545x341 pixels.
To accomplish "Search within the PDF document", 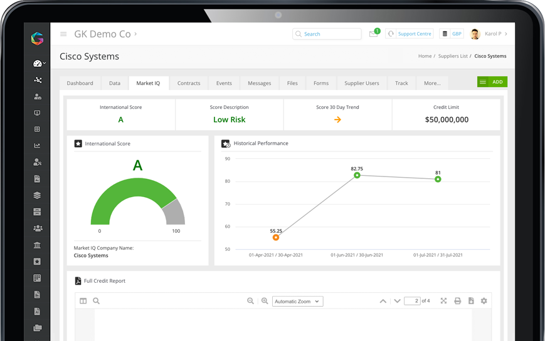I will 97,301.
